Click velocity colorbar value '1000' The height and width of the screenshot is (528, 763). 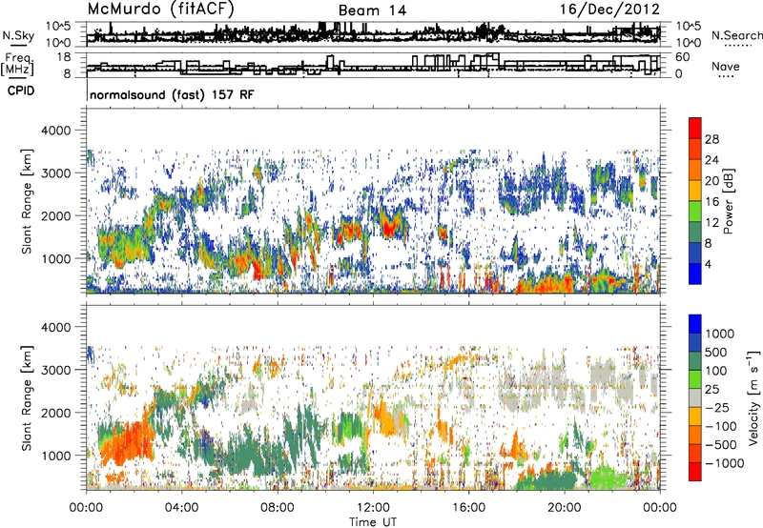point(719,334)
